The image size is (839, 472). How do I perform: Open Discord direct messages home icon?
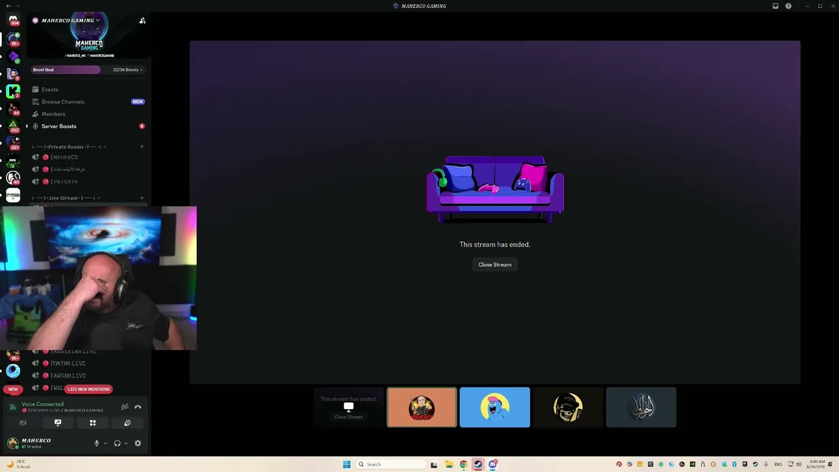tap(13, 20)
